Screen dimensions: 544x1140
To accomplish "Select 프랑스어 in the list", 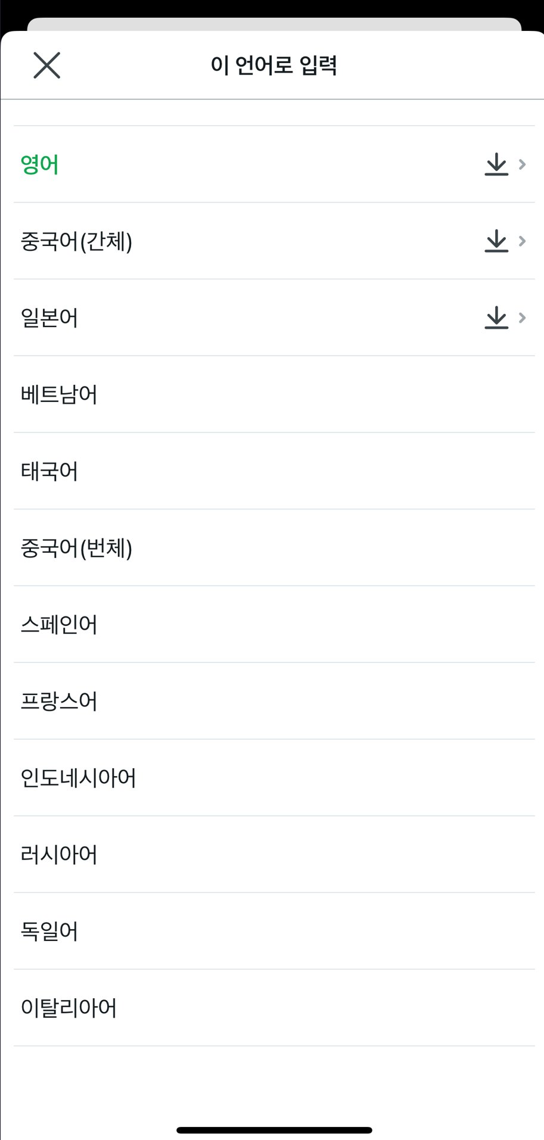I will [x=274, y=701].
